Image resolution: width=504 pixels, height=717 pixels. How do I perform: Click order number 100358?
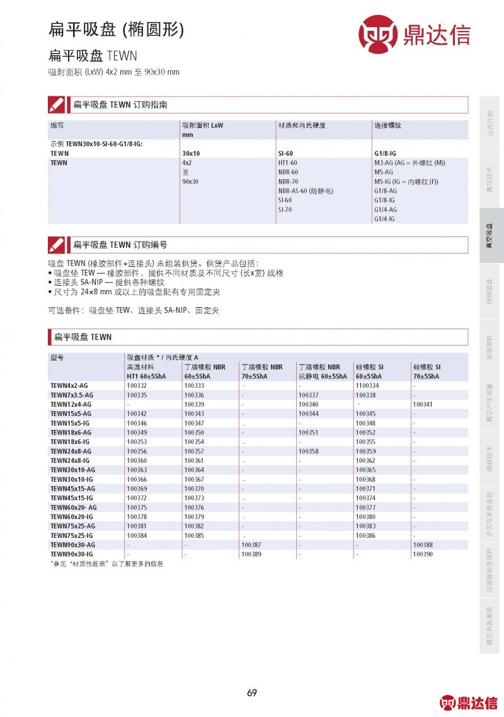pyautogui.click(x=309, y=452)
